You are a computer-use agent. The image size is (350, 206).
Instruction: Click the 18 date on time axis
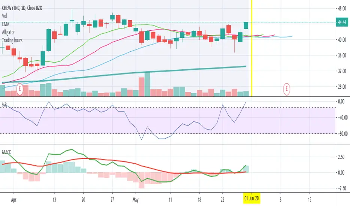(x=199, y=200)
